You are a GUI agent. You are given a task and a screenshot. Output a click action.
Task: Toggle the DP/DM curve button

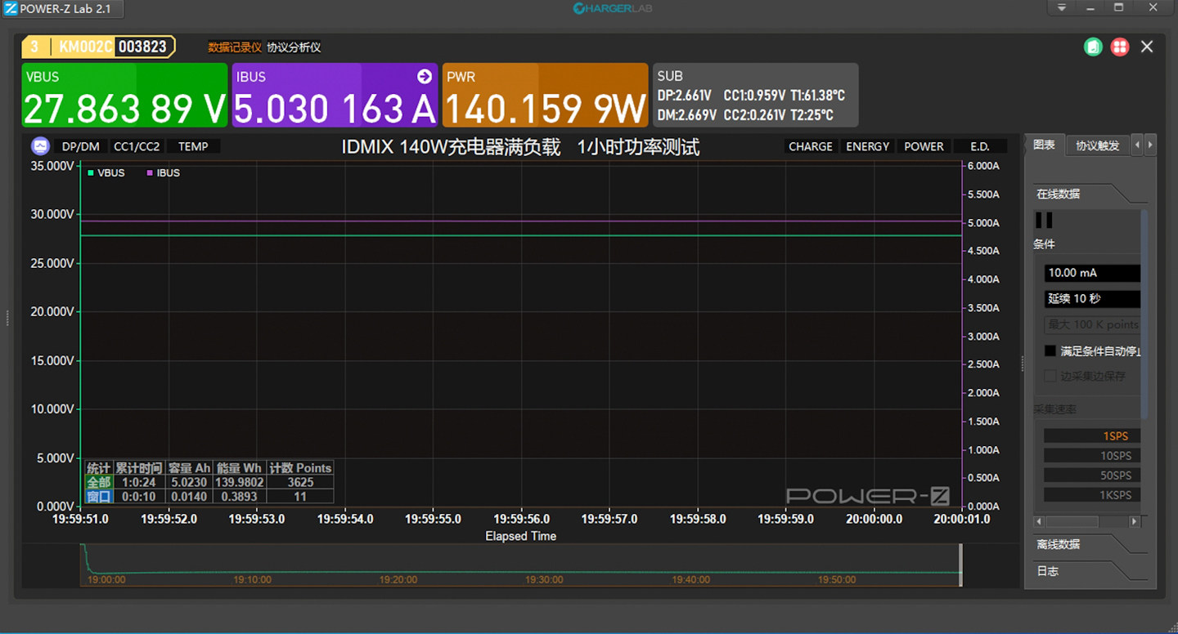[x=80, y=146]
